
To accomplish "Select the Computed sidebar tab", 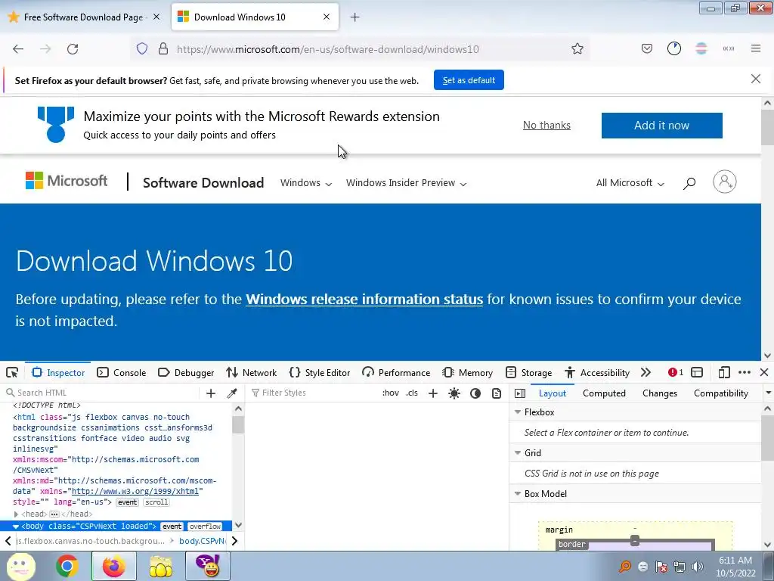I will click(604, 393).
